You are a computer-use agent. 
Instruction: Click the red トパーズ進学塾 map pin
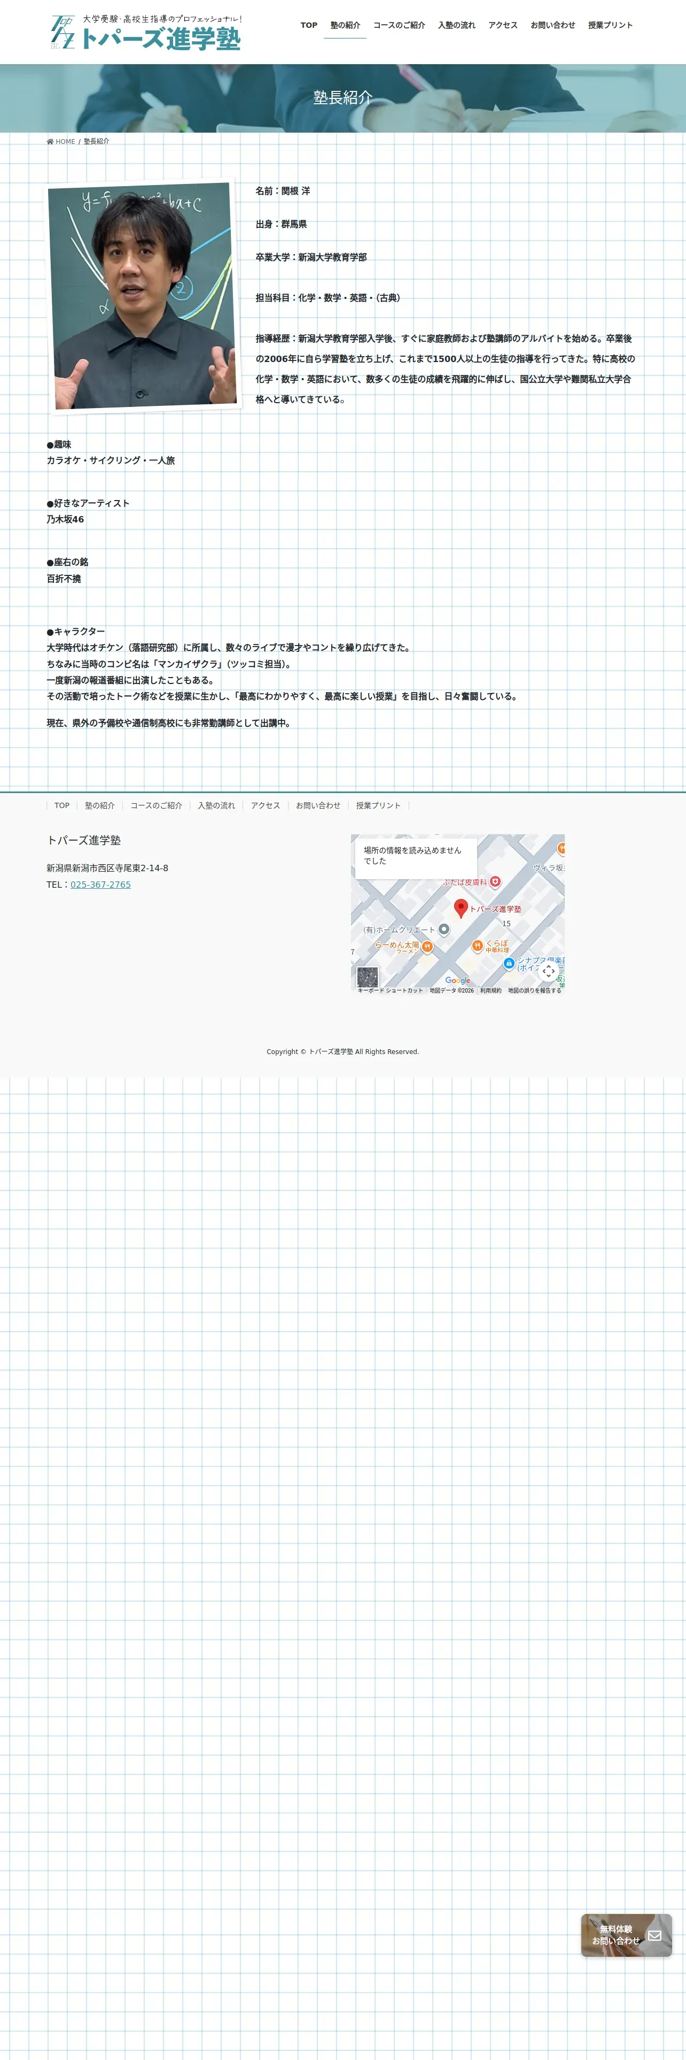[x=461, y=908]
